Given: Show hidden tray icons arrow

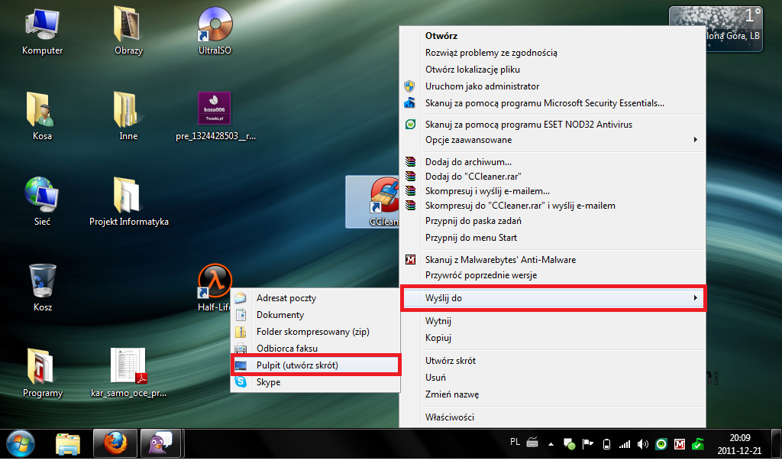Looking at the screenshot, I should click(x=551, y=444).
